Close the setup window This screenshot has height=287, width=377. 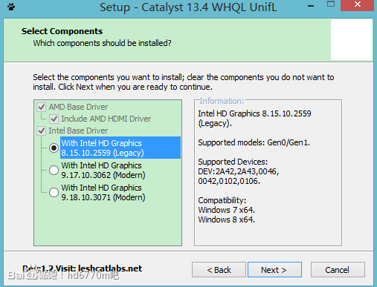pos(357,5)
